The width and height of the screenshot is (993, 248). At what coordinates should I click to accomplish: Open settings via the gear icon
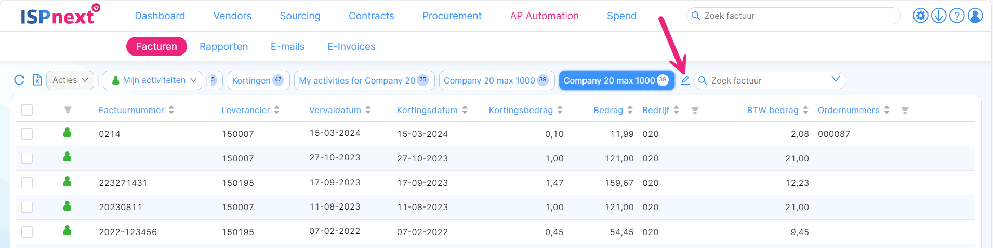(x=920, y=16)
